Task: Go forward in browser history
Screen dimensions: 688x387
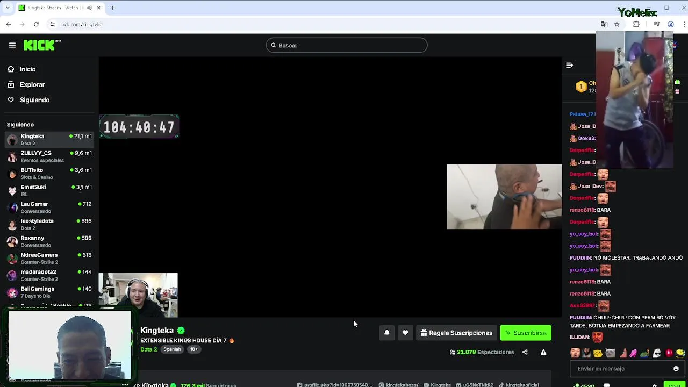Action: 22,24
